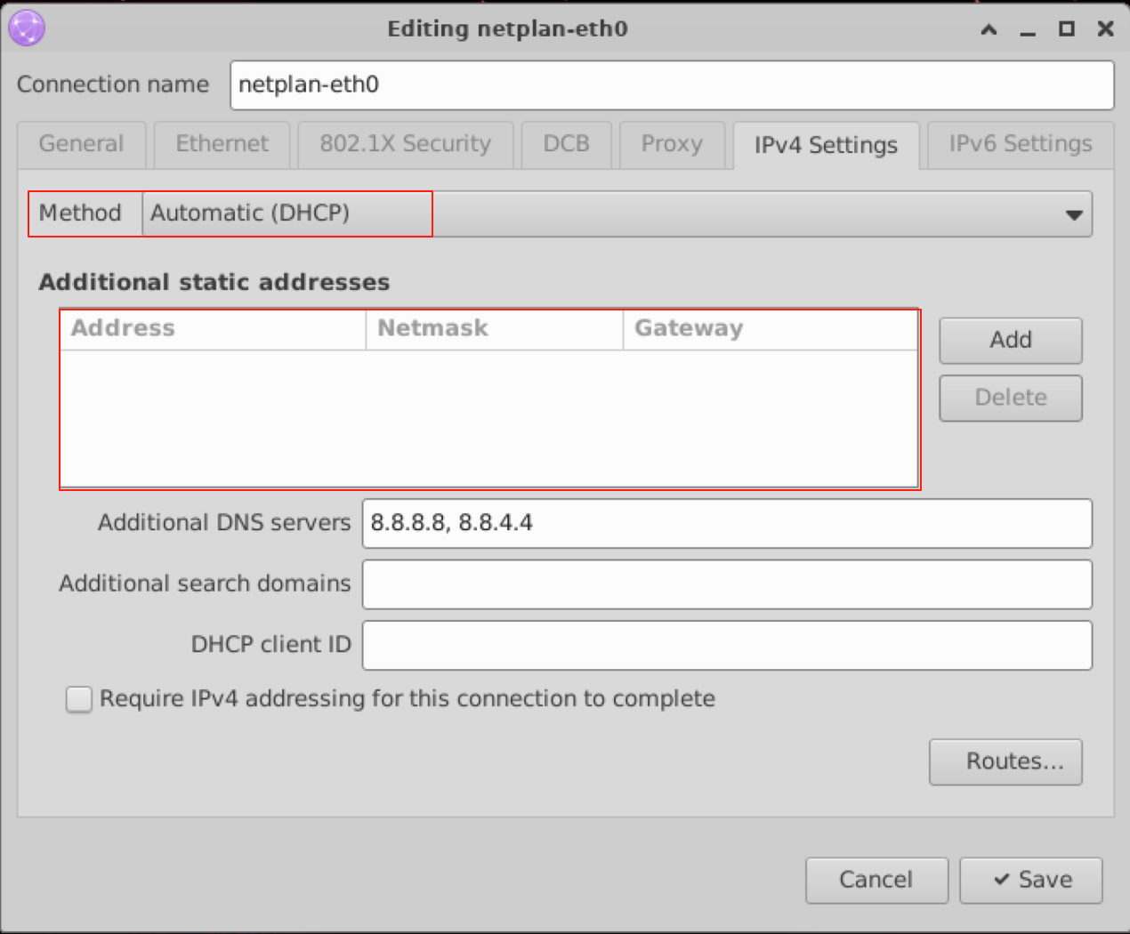Select the IPv4 Settings tab

[826, 145]
